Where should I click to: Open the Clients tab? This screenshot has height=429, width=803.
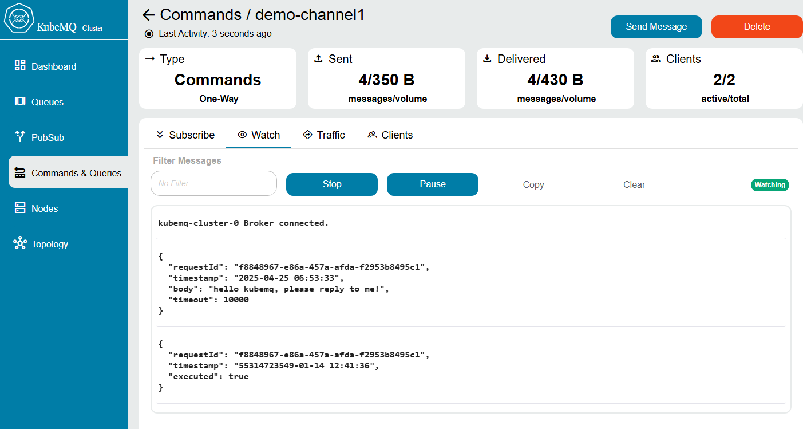pos(390,135)
